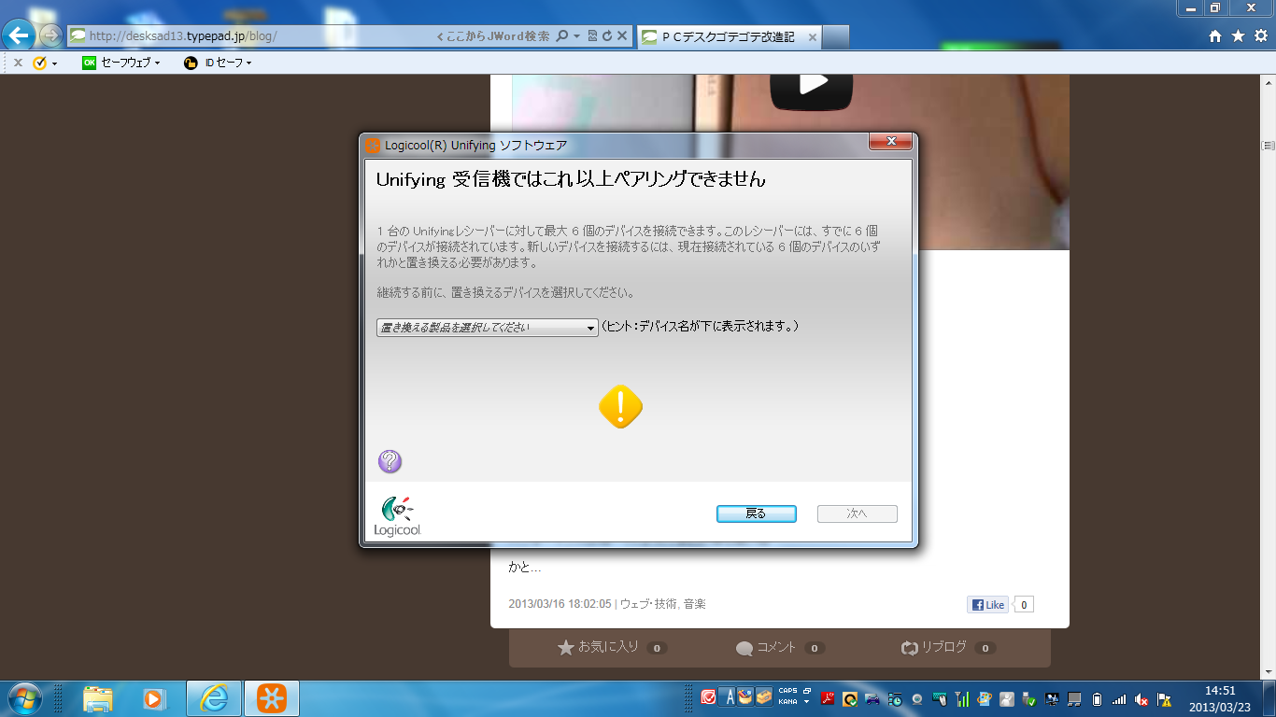Open the browser Tools gear menu

1261,35
